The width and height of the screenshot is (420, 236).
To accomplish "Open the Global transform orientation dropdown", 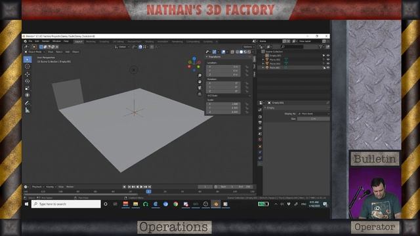I will (122, 47).
